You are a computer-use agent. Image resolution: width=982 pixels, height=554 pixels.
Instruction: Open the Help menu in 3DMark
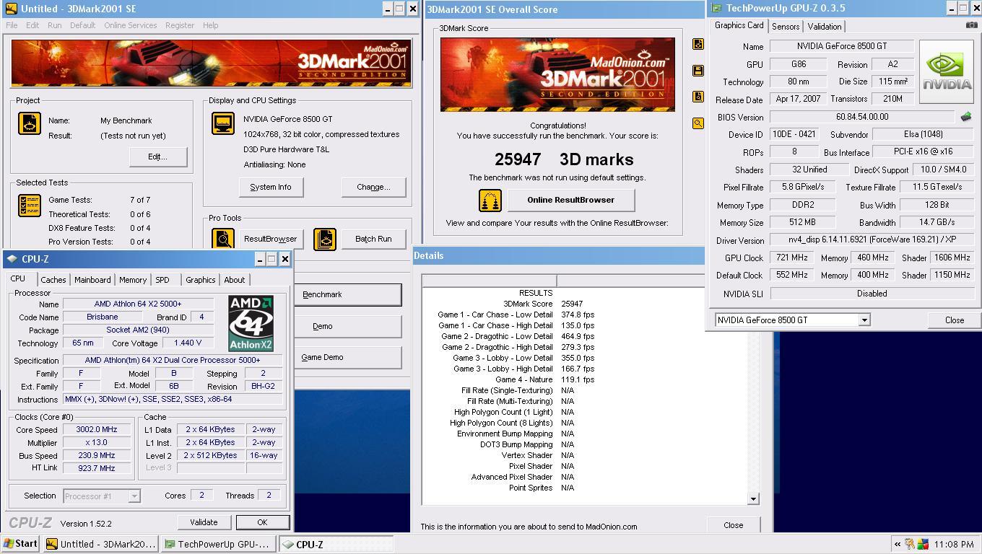210,25
